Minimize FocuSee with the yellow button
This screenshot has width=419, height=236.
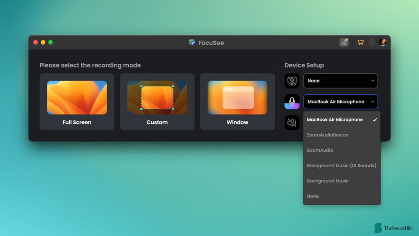pos(43,42)
